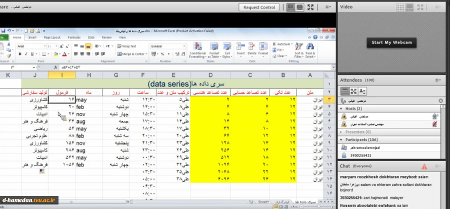Click the Cut scissors icon
Viewport: 450px width, 209px height.
(x=8, y=44)
